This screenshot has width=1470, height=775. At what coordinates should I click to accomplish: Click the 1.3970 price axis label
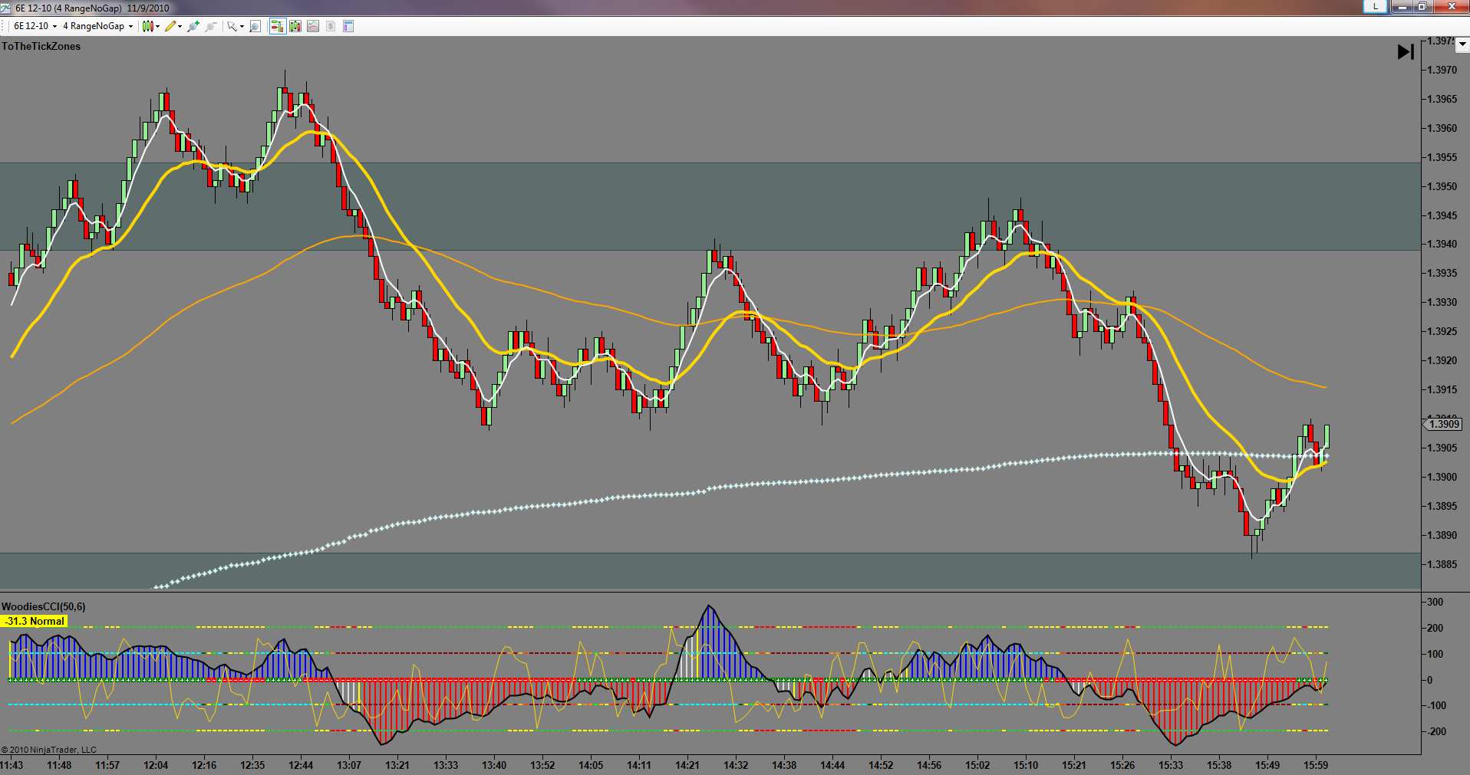click(1442, 70)
